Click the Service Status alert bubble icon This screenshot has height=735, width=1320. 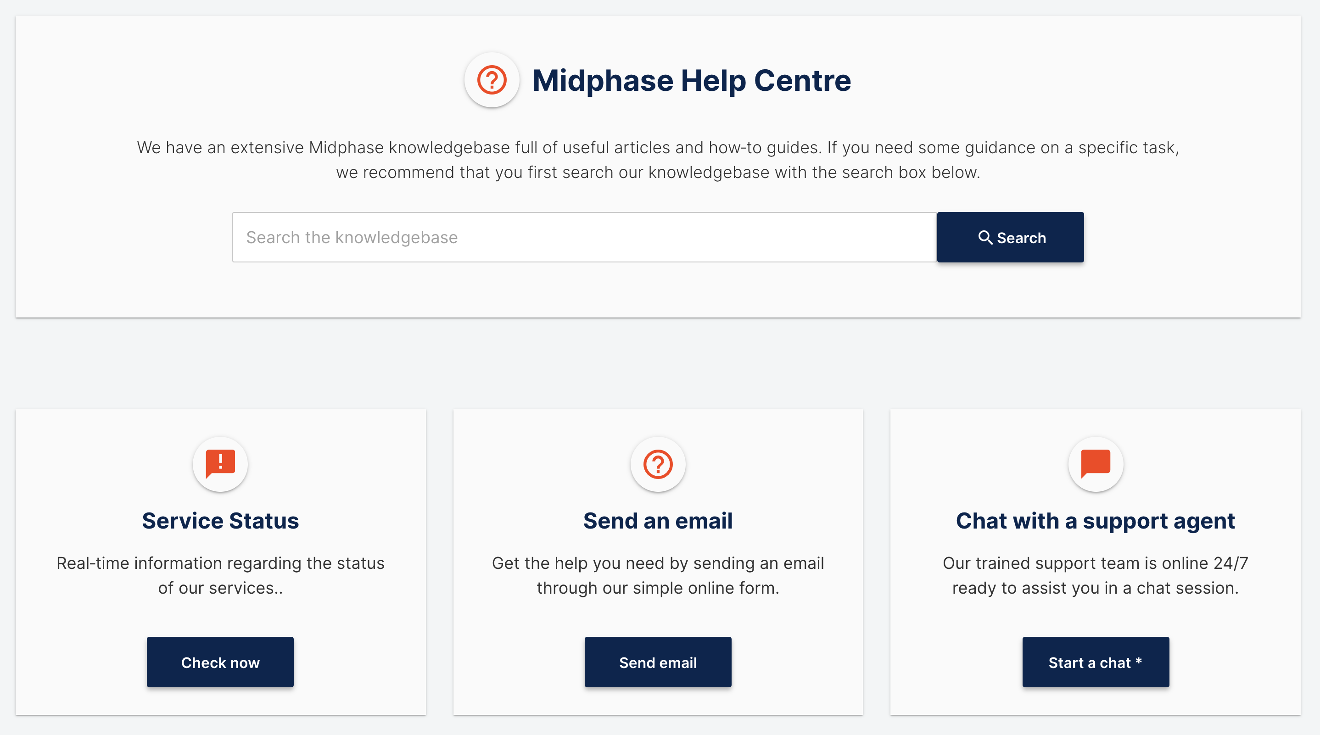pyautogui.click(x=220, y=464)
